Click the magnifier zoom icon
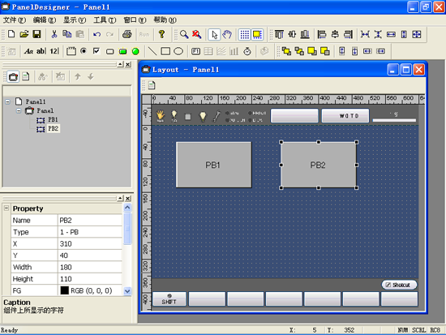446x335 pixels. pos(184,34)
